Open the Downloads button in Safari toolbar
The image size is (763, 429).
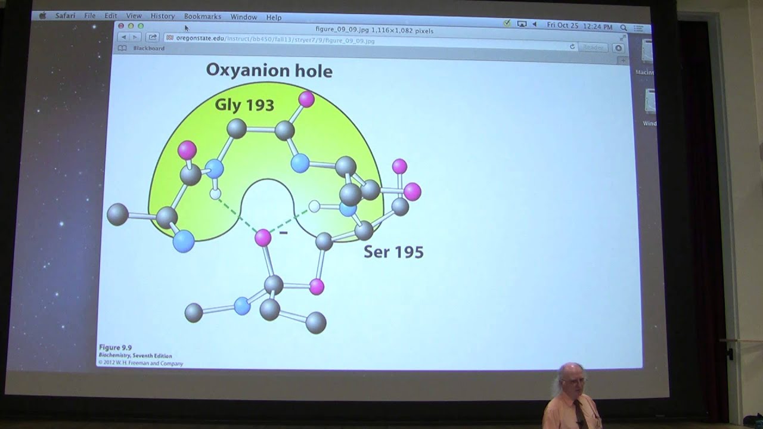pos(618,48)
